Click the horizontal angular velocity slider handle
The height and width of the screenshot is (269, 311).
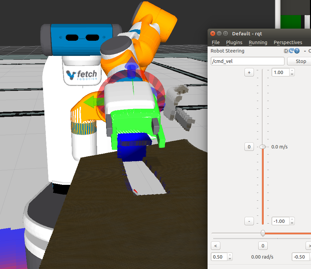point(262,233)
